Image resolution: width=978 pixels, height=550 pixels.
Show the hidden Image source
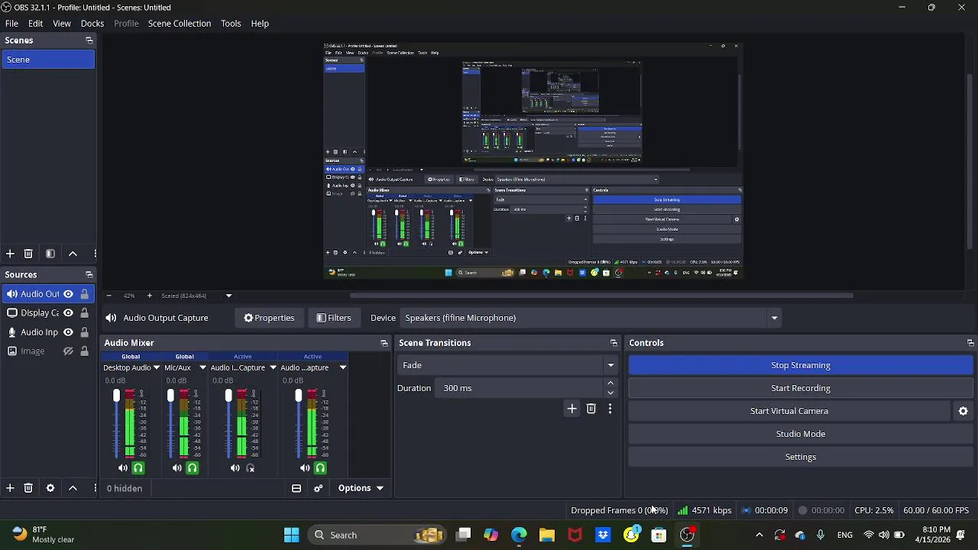(68, 351)
